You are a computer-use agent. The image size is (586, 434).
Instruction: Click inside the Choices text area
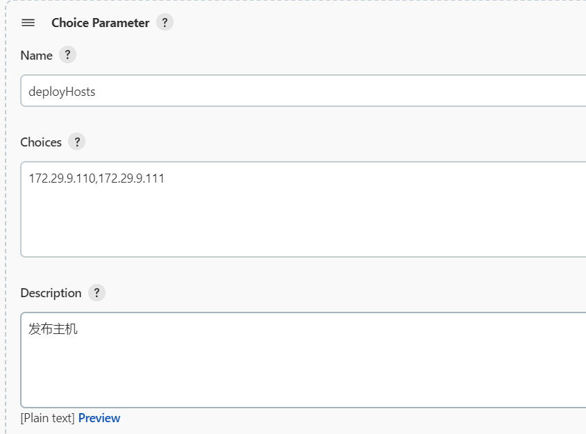point(303,209)
